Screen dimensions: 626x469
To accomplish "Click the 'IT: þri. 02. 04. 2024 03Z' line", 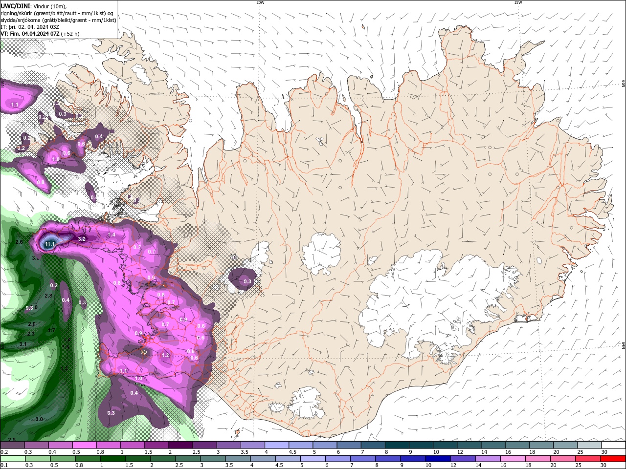I will [30, 27].
